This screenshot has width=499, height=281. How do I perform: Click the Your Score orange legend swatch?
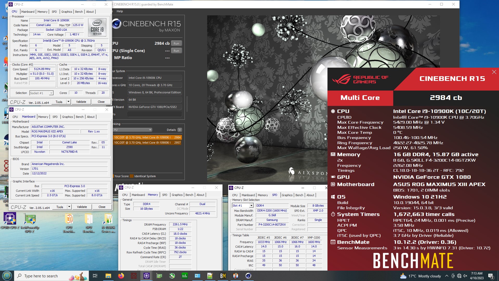(113, 176)
